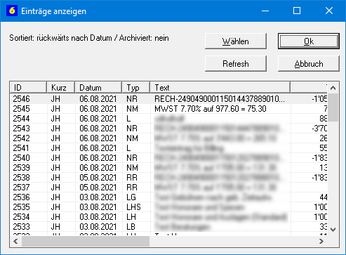Maximize the Einträge anzeigen window
346x255 pixels.
click(297, 11)
